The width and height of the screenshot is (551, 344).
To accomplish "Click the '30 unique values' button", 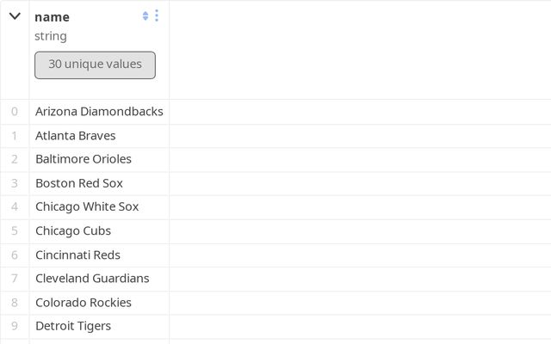I will pos(95,64).
